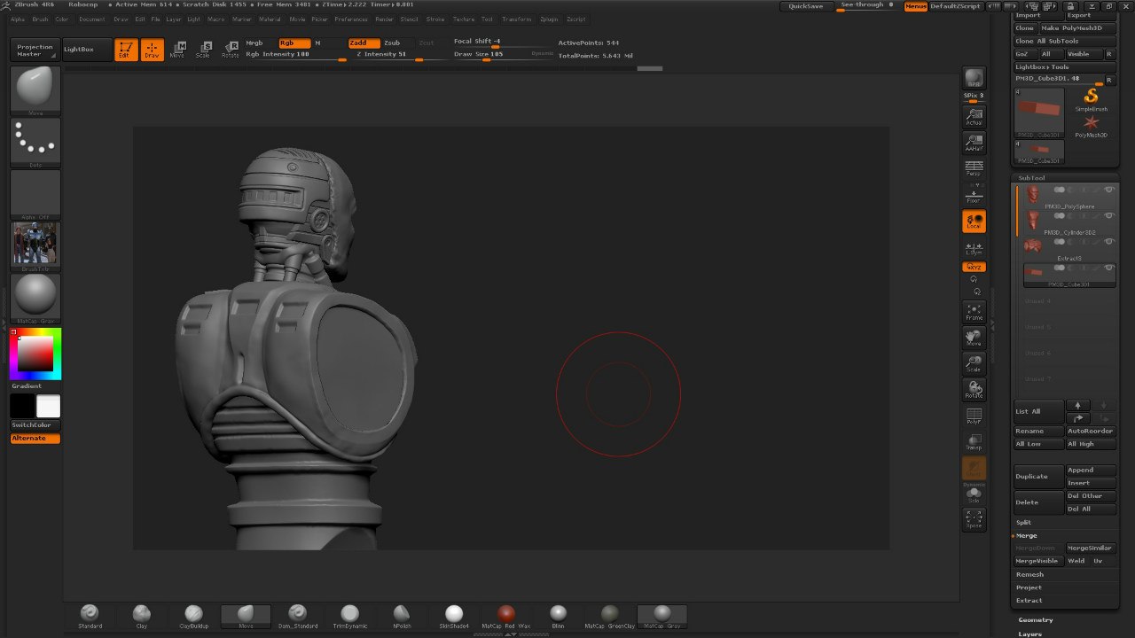Viewport: 1135px width, 638px height.
Task: Pick the TrimDynamic brush
Action: pos(349,616)
